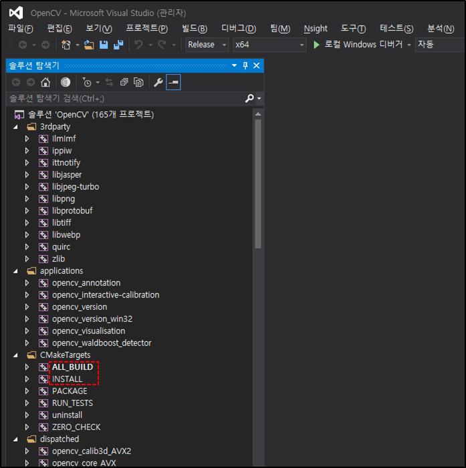Image resolution: width=466 pixels, height=468 pixels.
Task: Toggle the Preview Selected Items button
Action: coord(173,82)
